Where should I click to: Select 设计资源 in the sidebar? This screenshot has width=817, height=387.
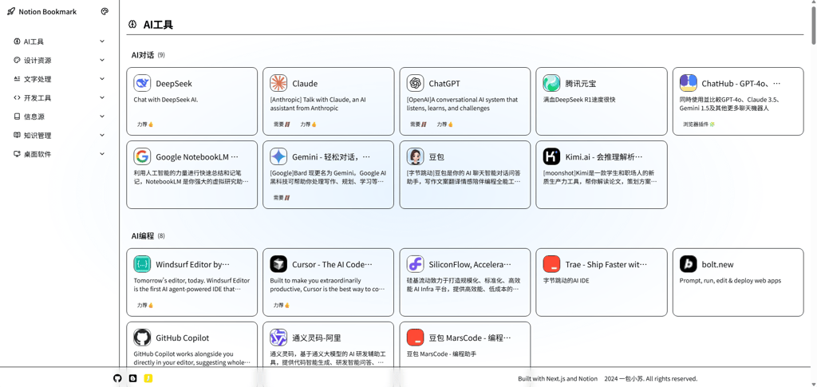pos(37,61)
